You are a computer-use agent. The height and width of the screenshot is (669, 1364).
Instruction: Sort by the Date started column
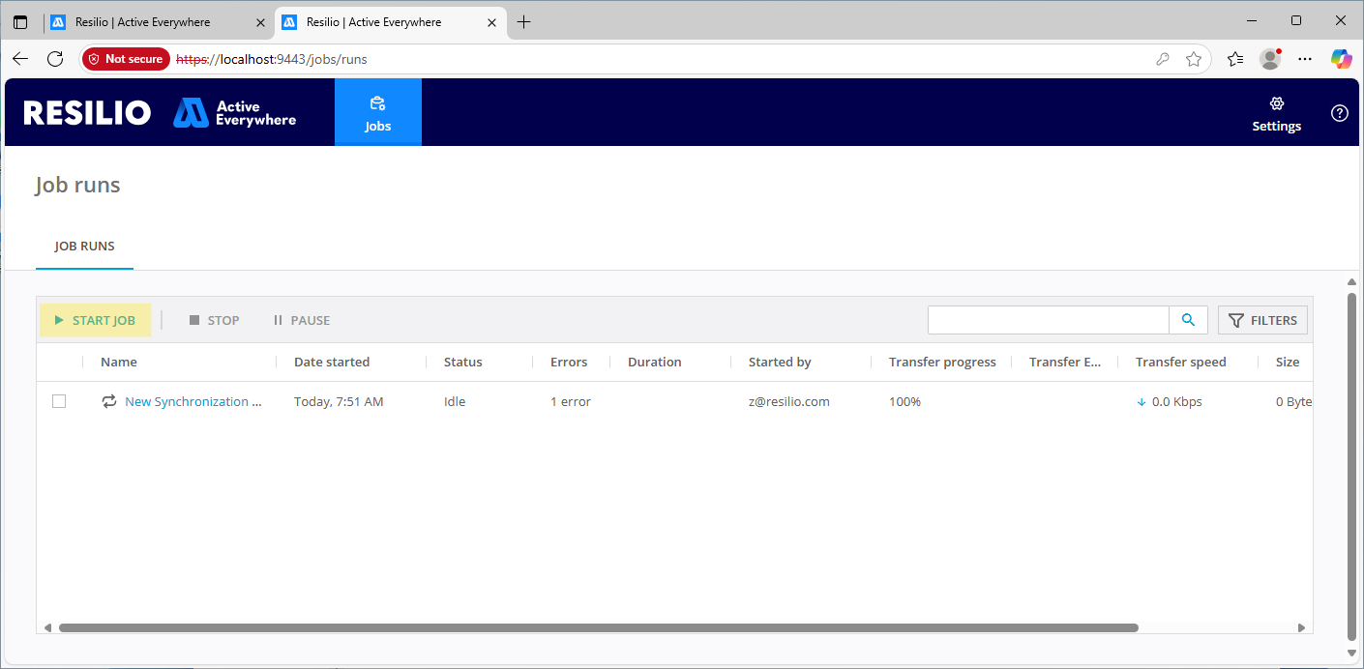point(332,362)
